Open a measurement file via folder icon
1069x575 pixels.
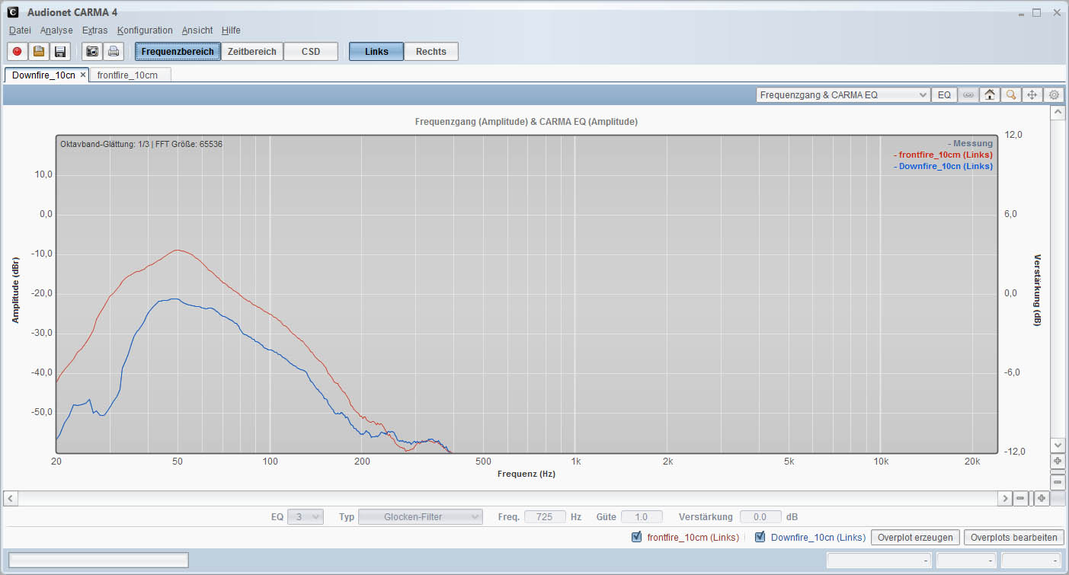(x=39, y=52)
